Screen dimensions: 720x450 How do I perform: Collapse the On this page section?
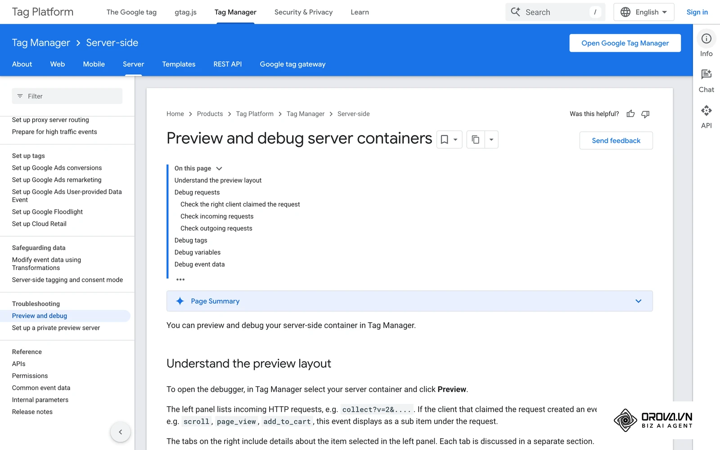[x=219, y=168]
